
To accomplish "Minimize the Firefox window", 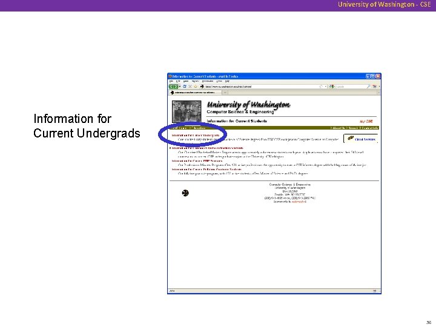I will point(368,76).
